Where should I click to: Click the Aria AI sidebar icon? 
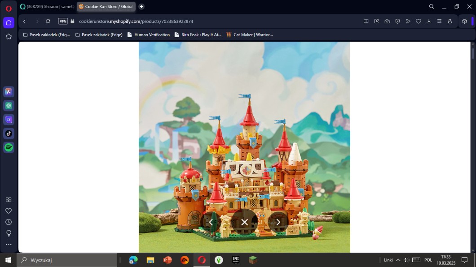[x=9, y=92]
